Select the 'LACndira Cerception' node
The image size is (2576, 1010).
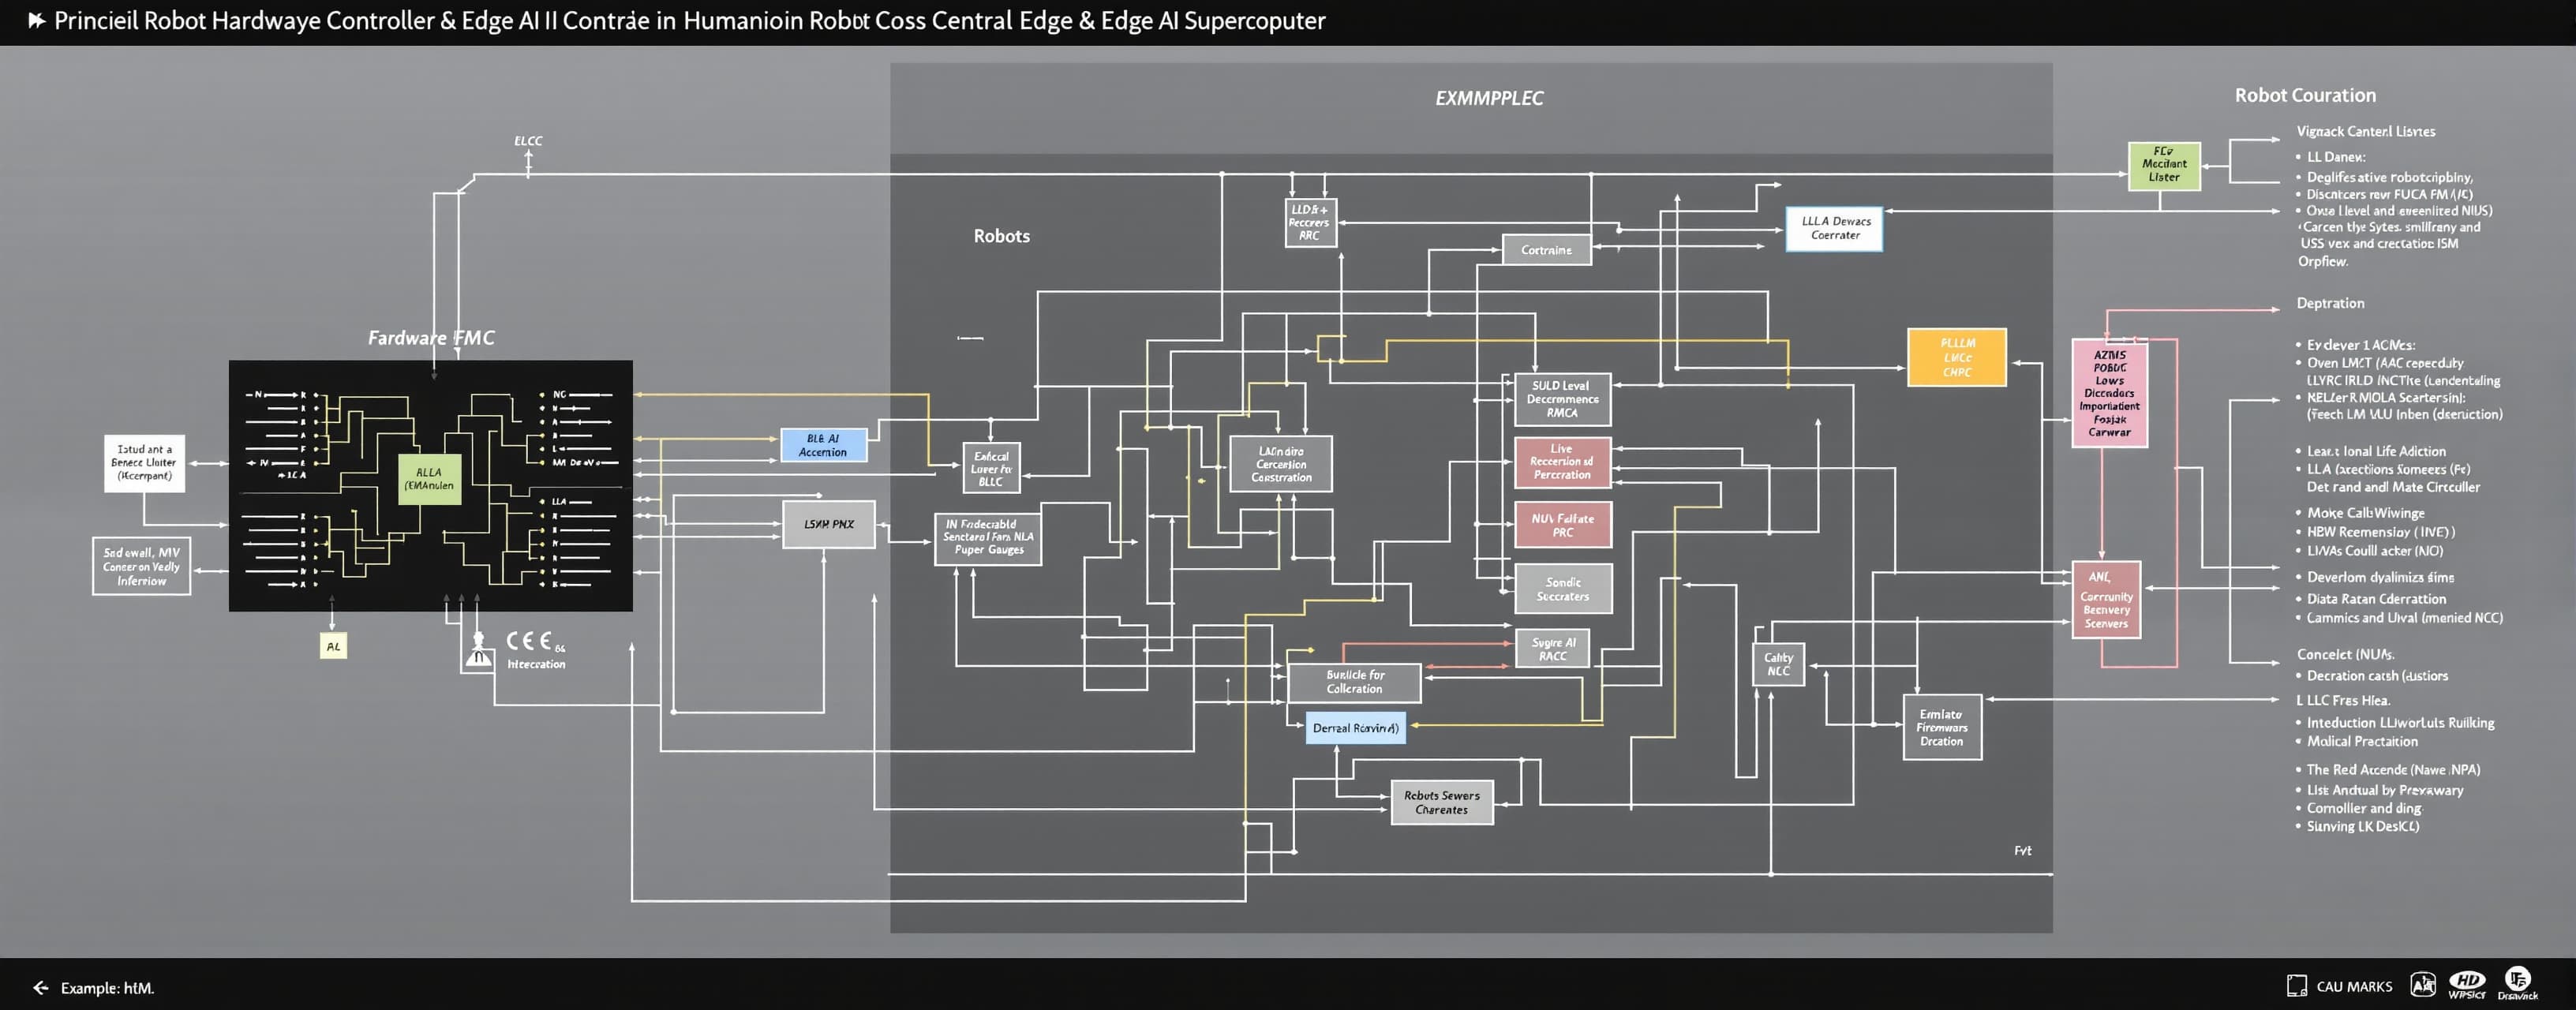pos(1281,464)
